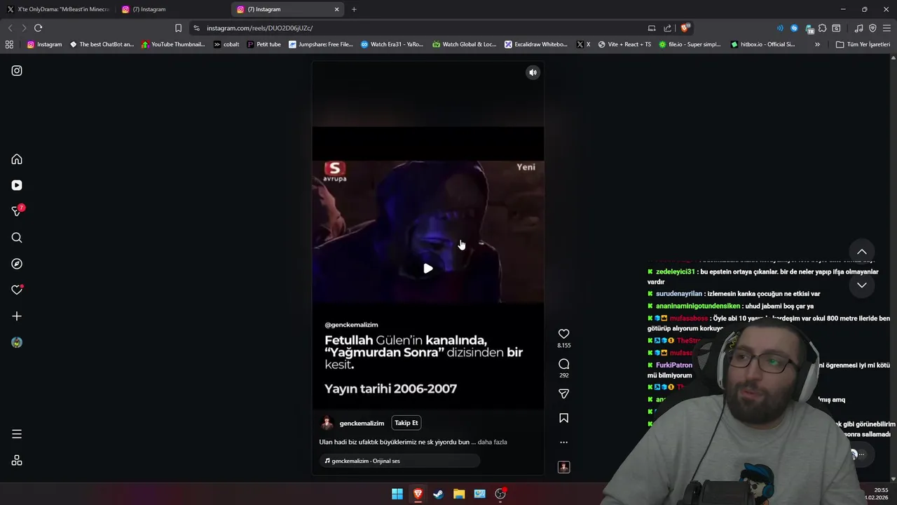Open the TR translate extension icon
This screenshot has height=505, width=897.
click(809, 28)
